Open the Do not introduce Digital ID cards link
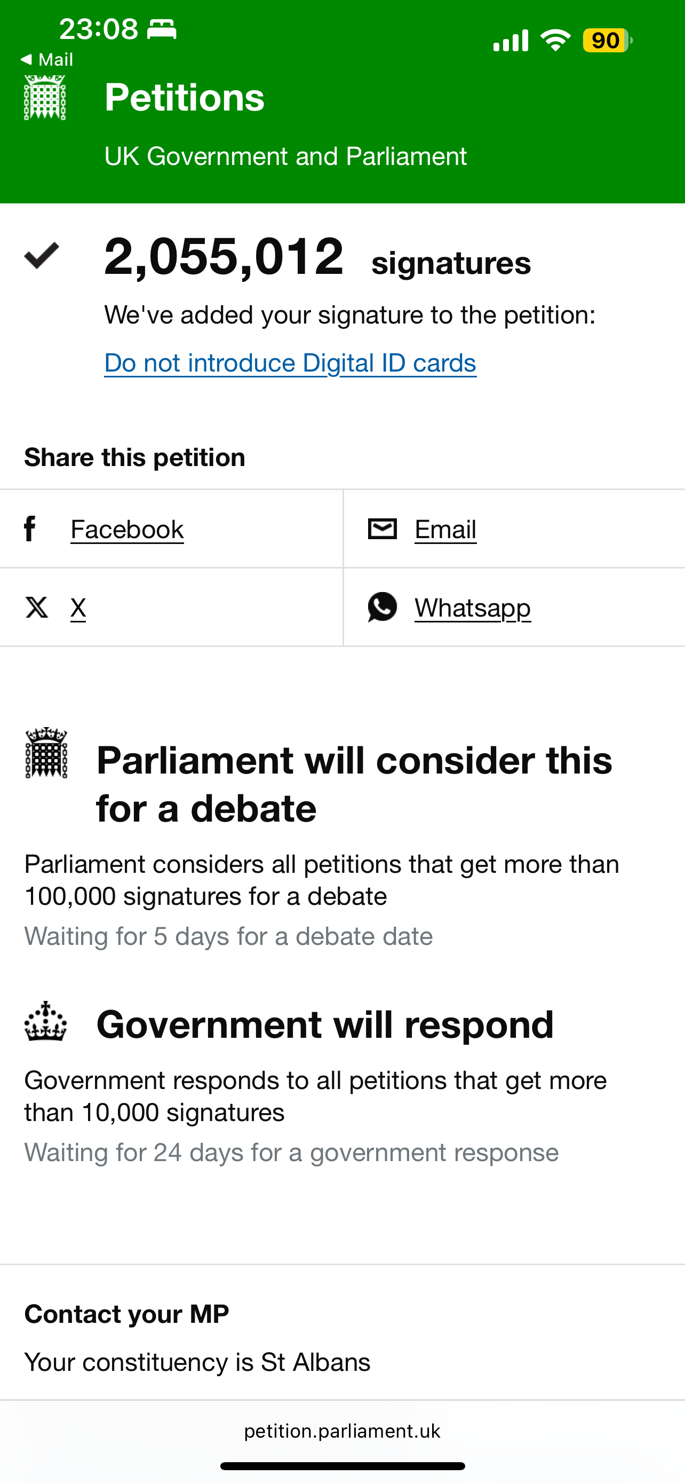The image size is (685, 1483). [290, 363]
